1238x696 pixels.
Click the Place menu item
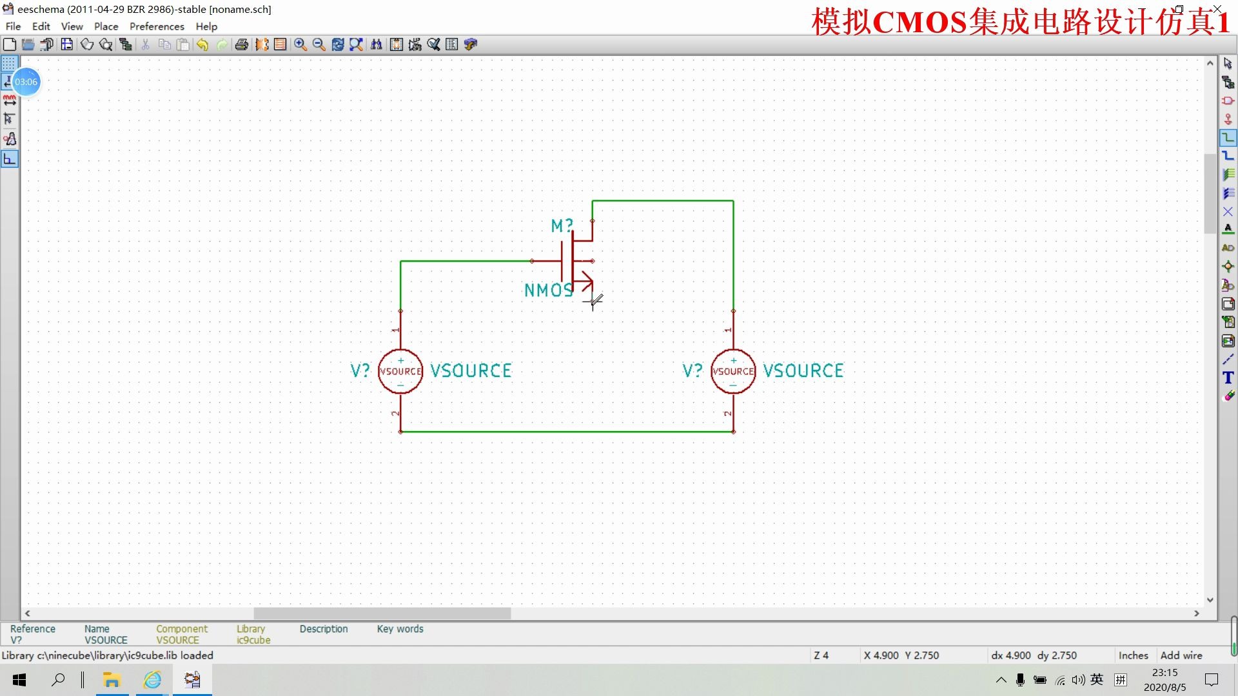(x=106, y=26)
